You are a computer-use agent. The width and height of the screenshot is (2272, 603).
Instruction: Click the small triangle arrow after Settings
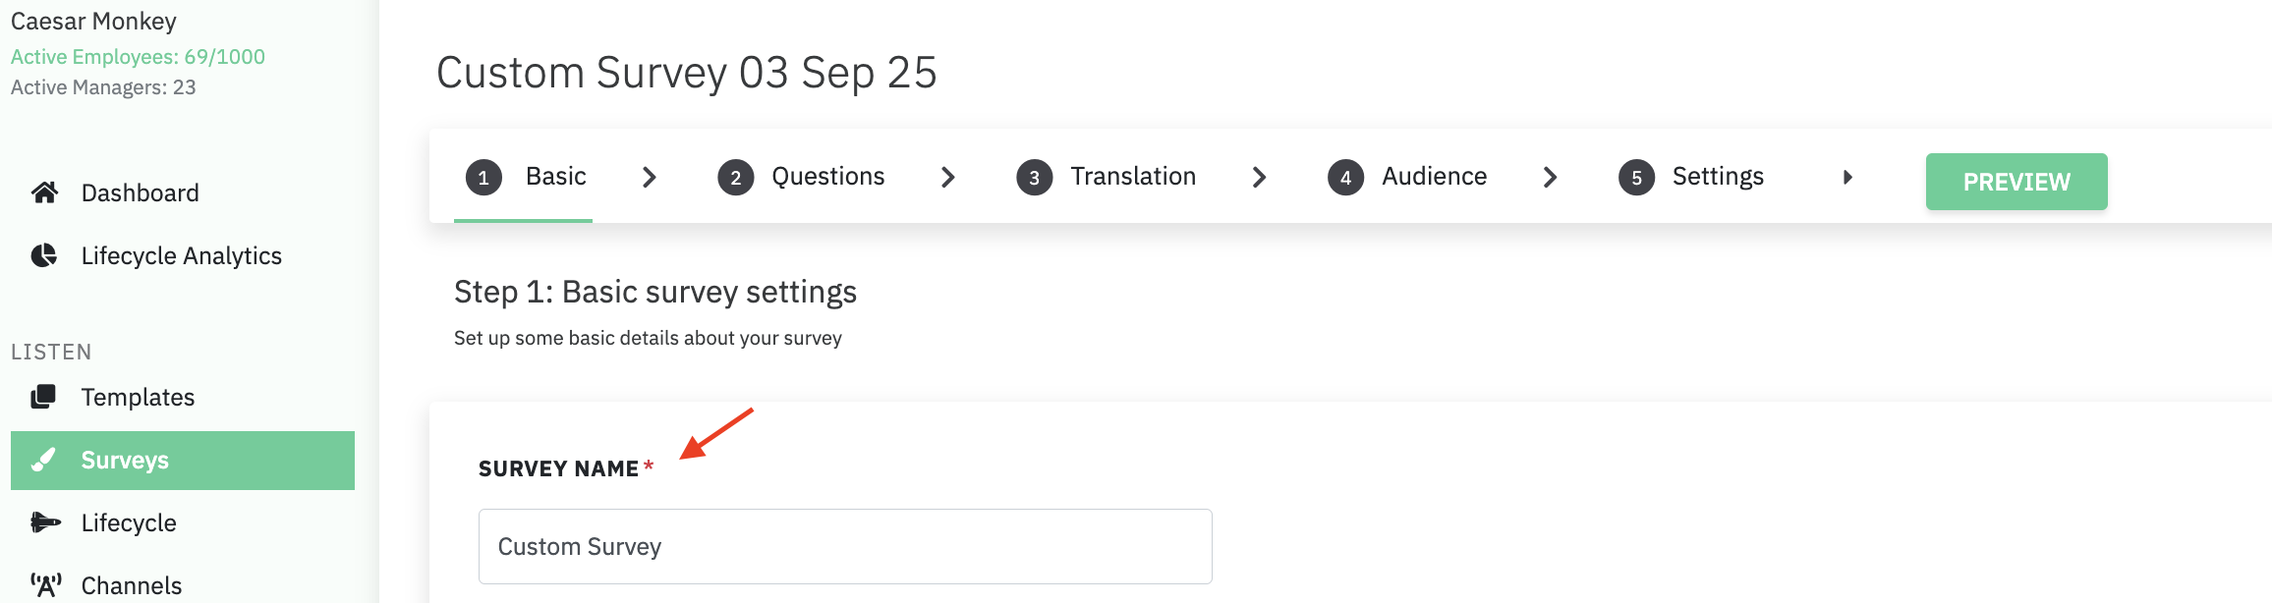coord(1847,177)
